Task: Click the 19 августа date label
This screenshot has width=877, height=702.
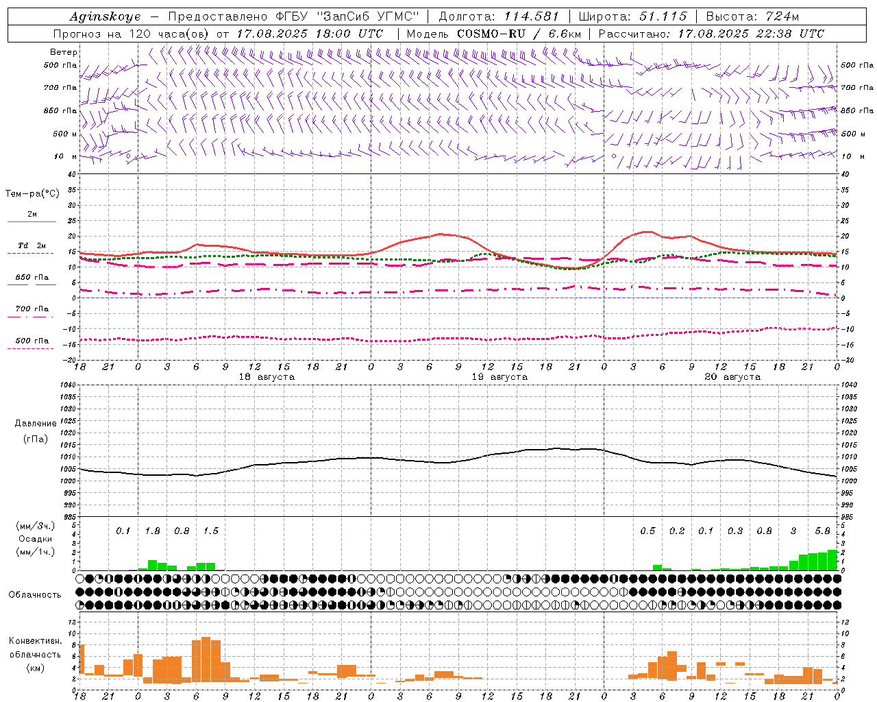Action: click(499, 377)
